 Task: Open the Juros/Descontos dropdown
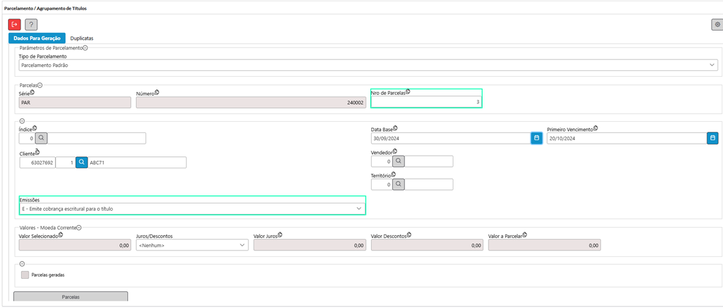coord(193,246)
